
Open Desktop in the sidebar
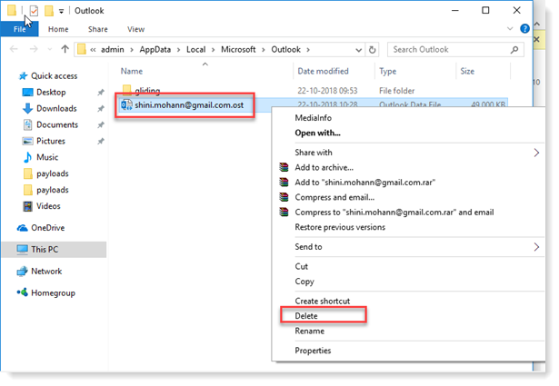(x=51, y=93)
